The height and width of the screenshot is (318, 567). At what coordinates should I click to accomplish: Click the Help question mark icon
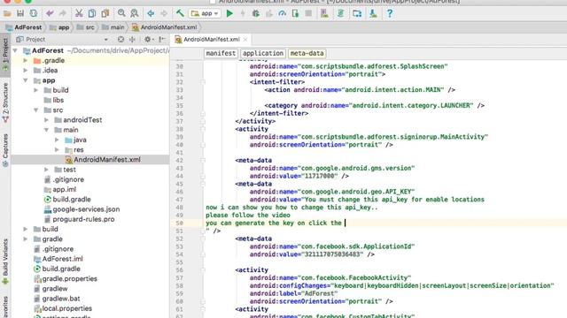coord(390,14)
